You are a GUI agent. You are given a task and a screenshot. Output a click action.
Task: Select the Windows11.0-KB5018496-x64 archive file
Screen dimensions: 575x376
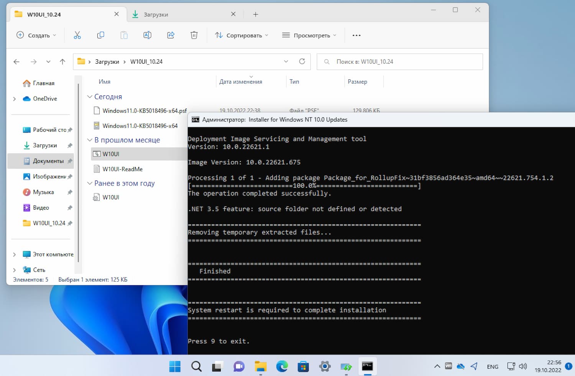tap(136, 126)
